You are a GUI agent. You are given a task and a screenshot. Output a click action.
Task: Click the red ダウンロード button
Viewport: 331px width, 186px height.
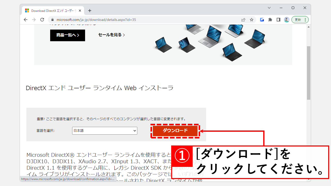click(x=175, y=131)
